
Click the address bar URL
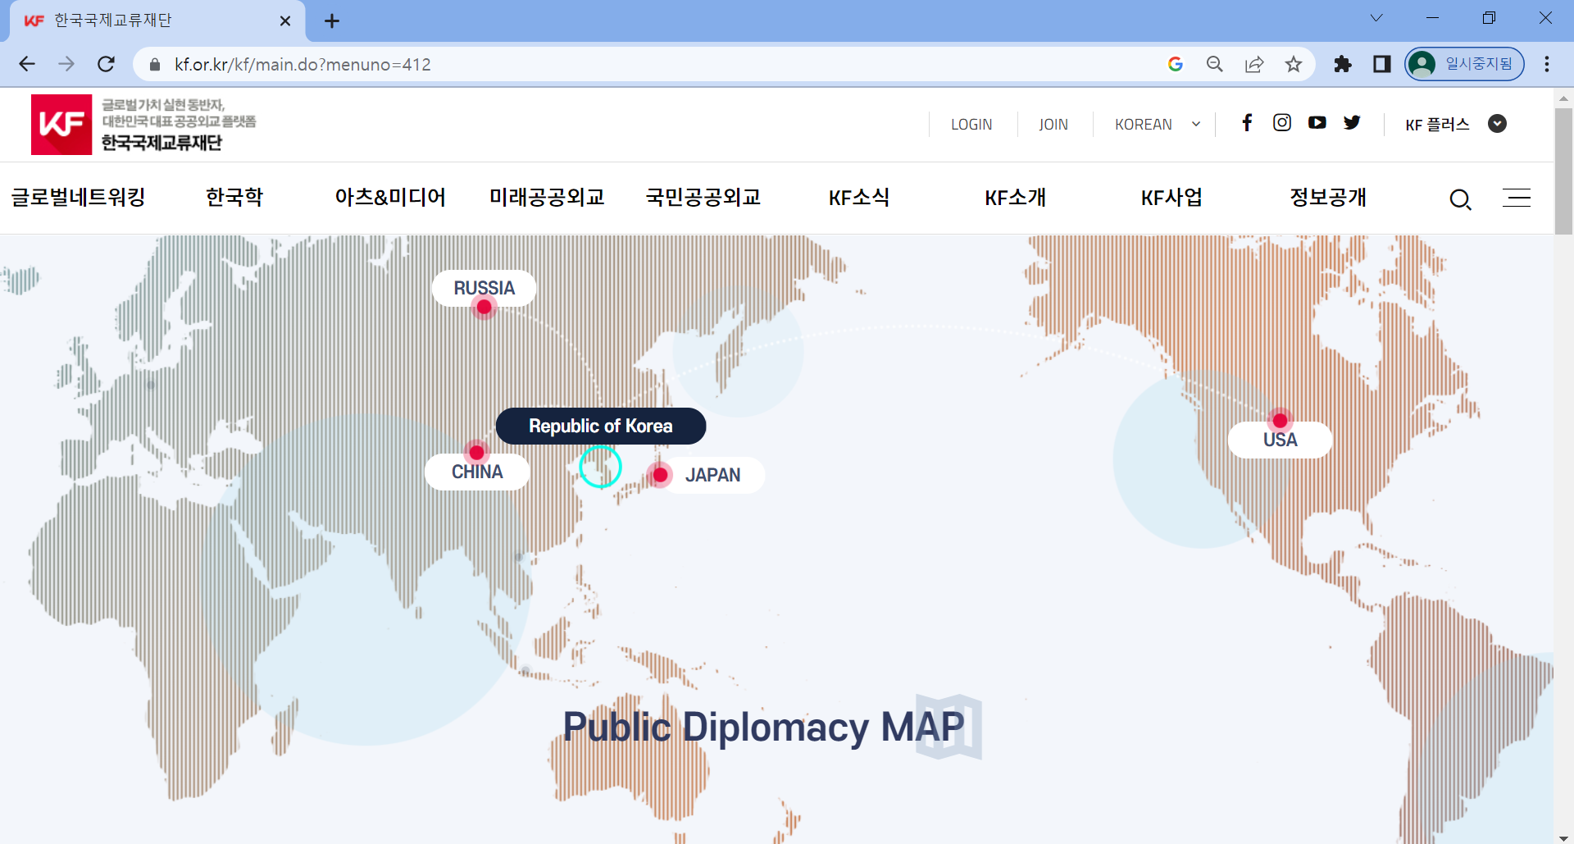302,64
